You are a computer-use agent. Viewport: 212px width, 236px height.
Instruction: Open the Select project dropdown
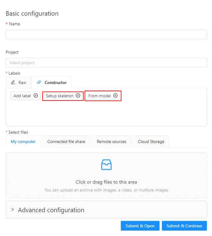coord(106,63)
